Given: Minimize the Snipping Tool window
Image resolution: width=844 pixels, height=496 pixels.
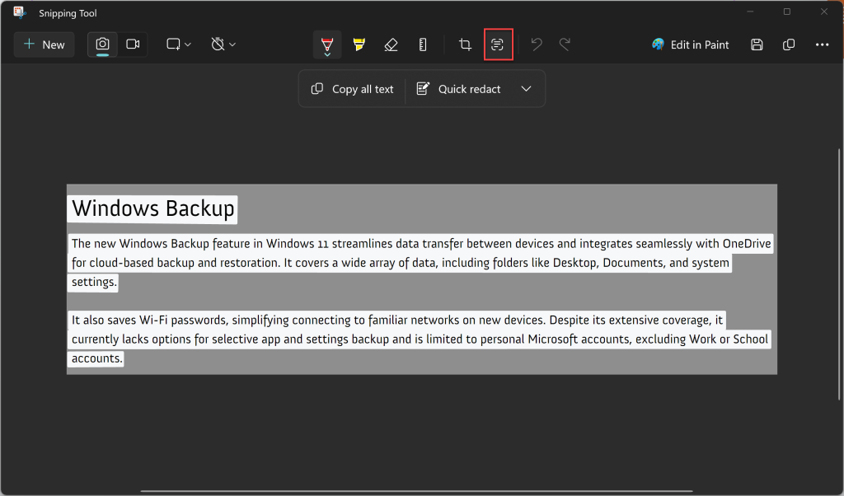Looking at the screenshot, I should 750,12.
